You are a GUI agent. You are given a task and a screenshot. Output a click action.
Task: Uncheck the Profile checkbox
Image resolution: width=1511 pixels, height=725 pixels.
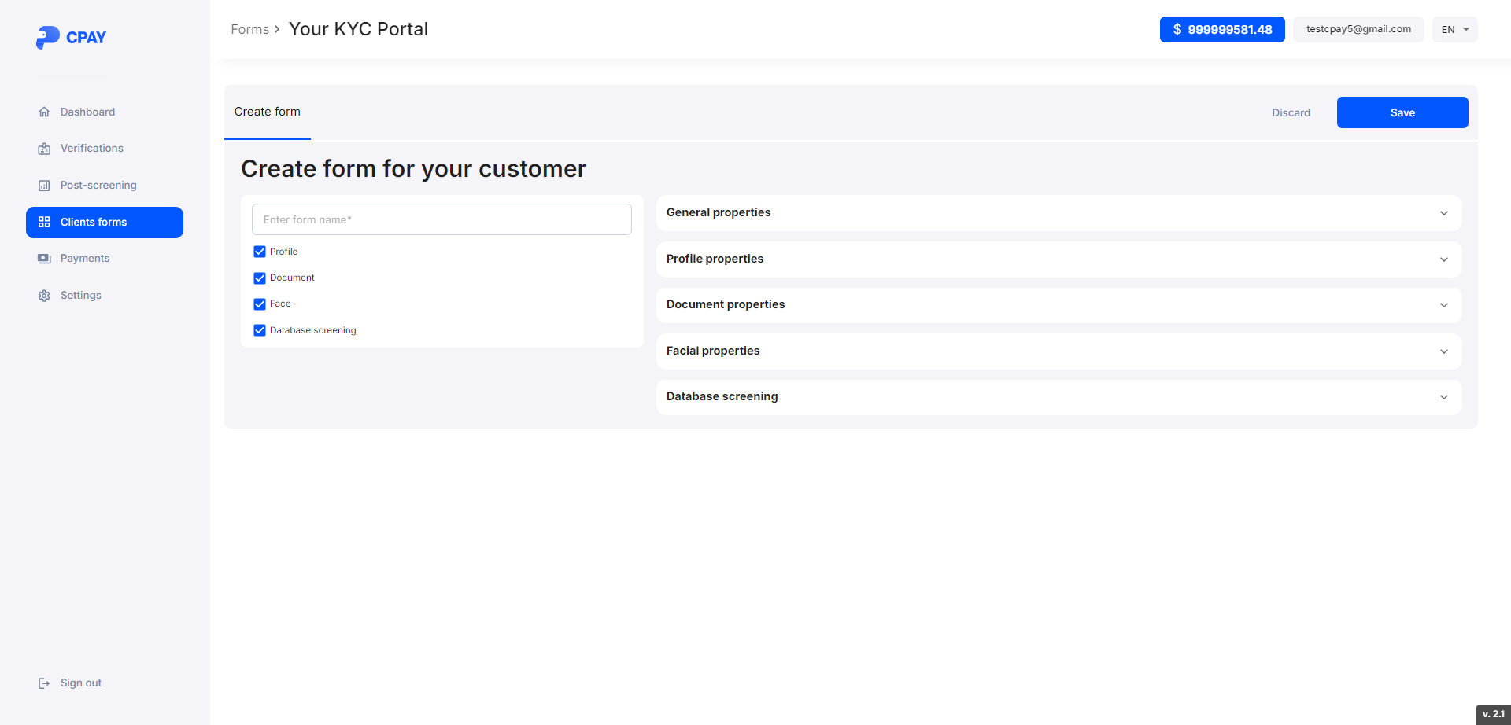pos(260,252)
